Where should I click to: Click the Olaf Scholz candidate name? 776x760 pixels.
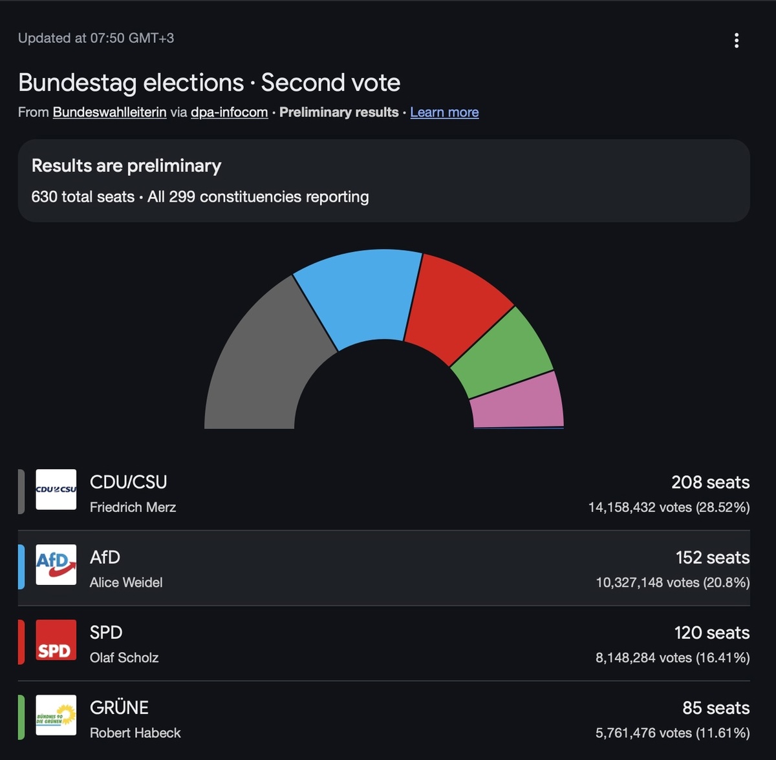124,658
